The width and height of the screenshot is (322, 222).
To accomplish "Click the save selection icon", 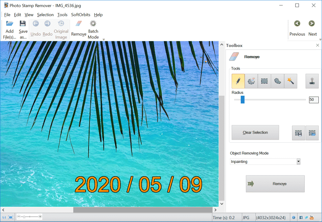I will 299,133.
